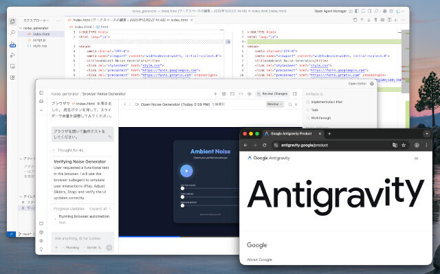The width and height of the screenshot is (440, 274).
Task: Click the Brown Noise slider handle
Action: pos(182,205)
